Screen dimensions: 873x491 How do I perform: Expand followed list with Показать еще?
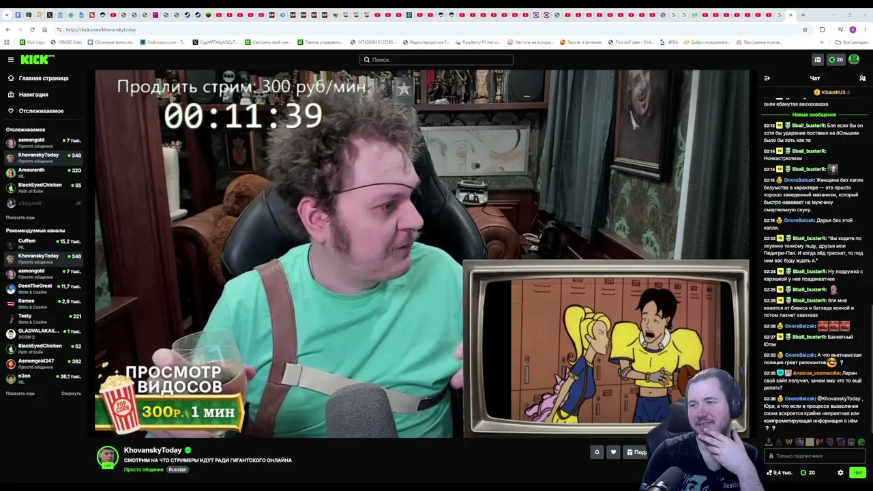click(x=20, y=218)
